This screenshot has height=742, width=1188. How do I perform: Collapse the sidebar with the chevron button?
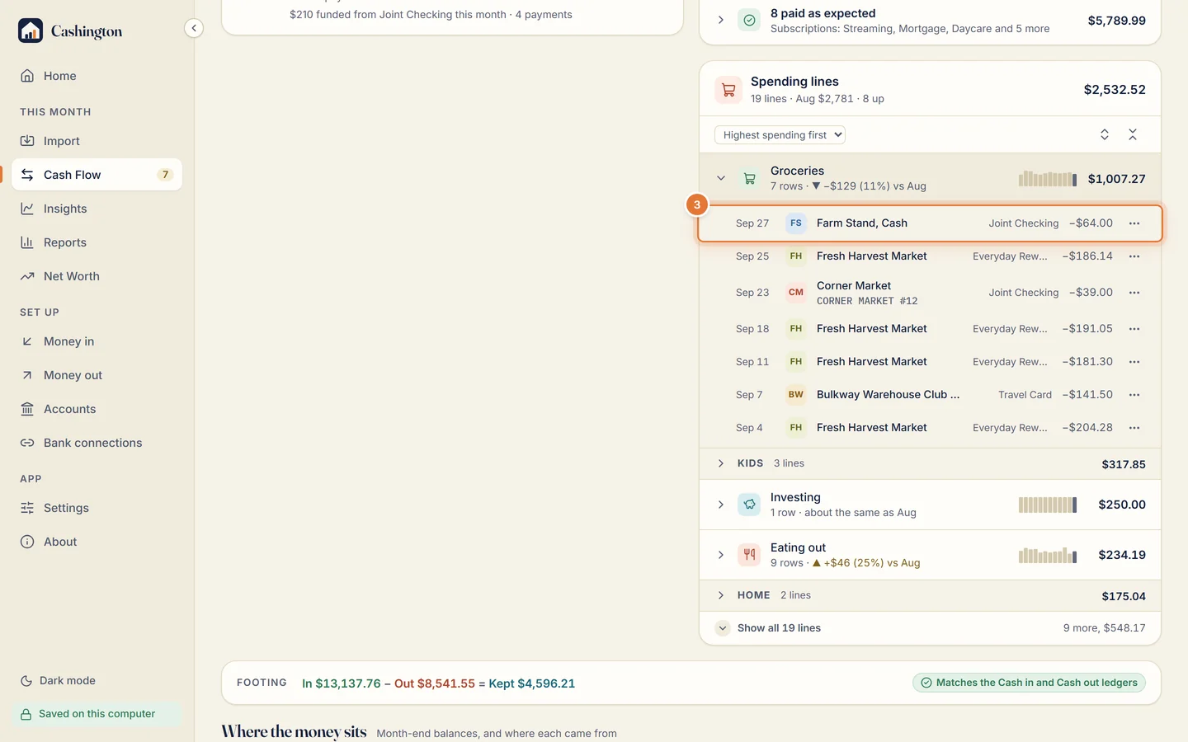tap(194, 28)
